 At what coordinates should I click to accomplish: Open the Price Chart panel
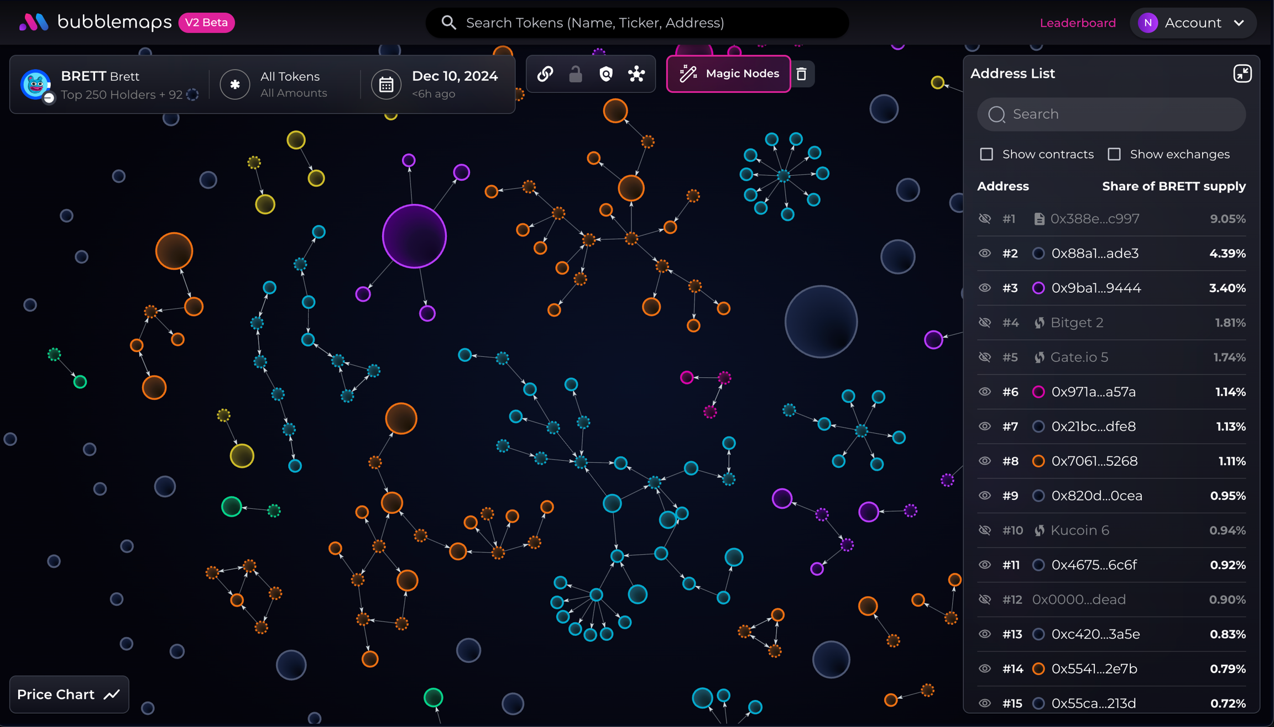(x=69, y=694)
